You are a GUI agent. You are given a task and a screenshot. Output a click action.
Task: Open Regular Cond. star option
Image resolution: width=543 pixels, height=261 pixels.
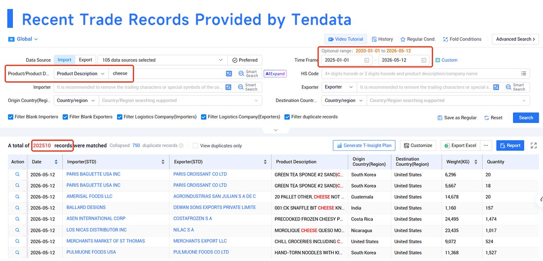[x=418, y=39]
